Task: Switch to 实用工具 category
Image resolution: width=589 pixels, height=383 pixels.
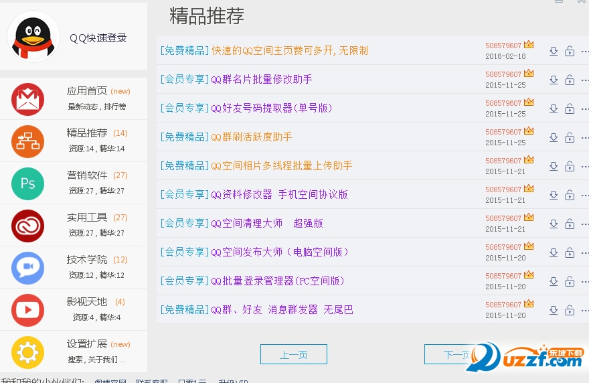Action: tap(87, 217)
